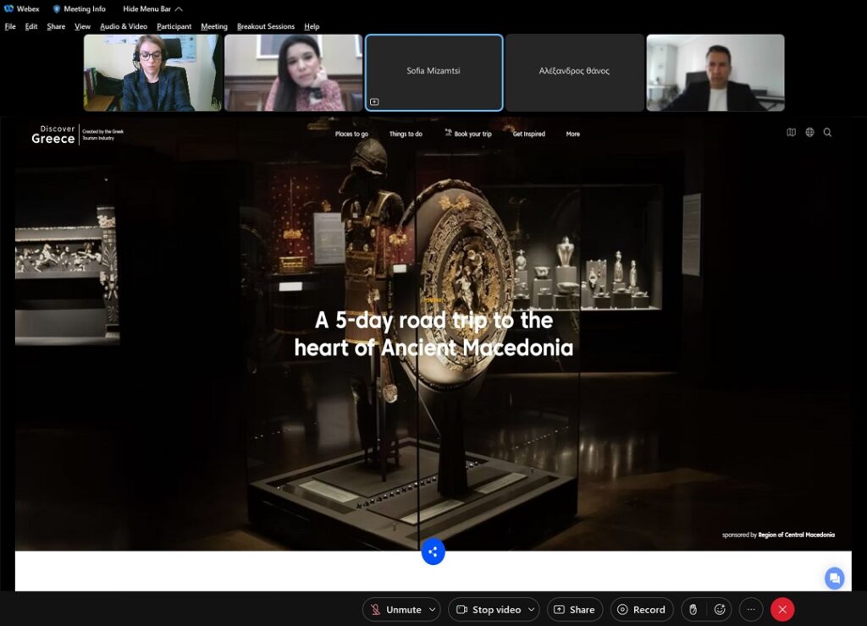The image size is (867, 626).
Task: Click the Share button in meeting controls
Action: tap(574, 609)
